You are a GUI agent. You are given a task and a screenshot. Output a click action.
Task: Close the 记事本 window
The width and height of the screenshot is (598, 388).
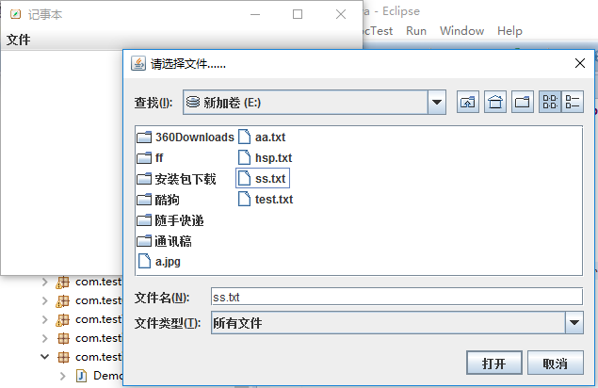pos(341,14)
